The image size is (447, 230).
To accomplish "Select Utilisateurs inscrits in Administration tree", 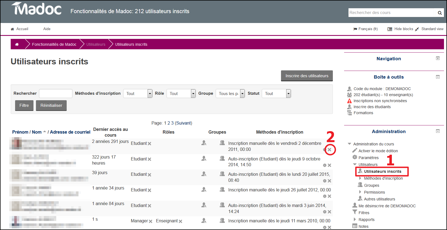I will (383, 171).
